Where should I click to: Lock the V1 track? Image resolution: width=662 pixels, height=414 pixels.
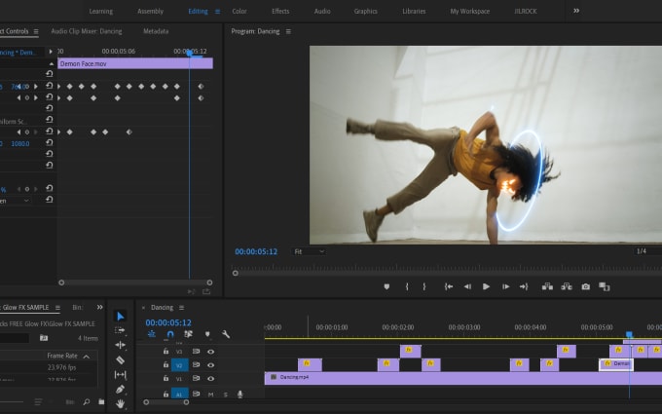tap(165, 379)
